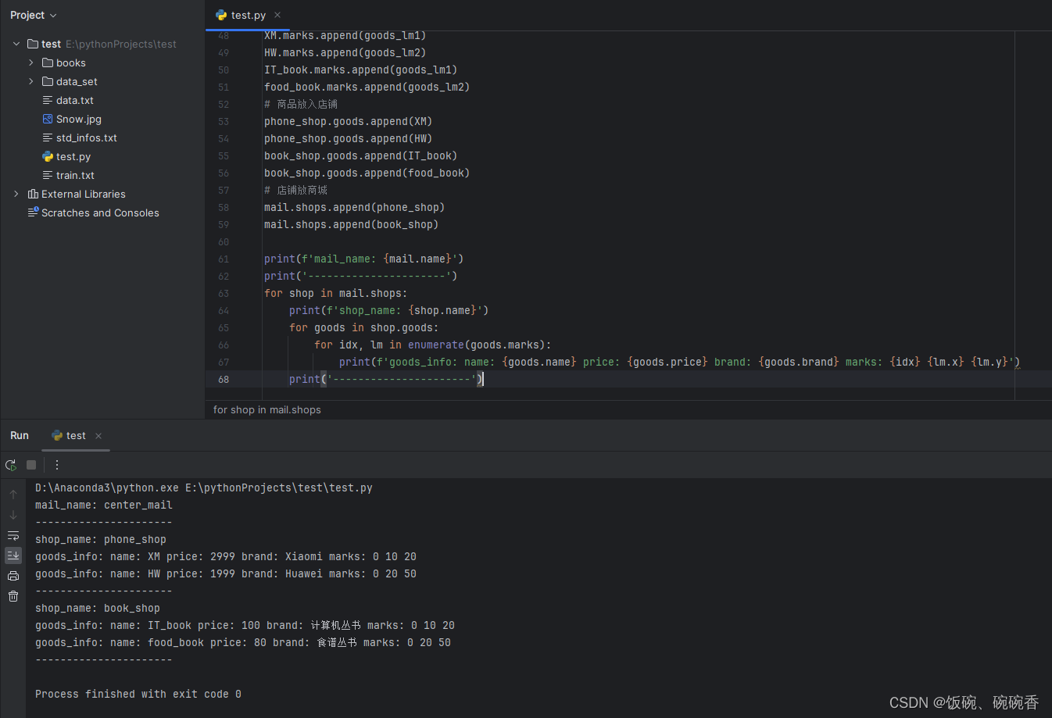Click the External Libraries icon
The height and width of the screenshot is (718, 1052).
[x=33, y=194]
